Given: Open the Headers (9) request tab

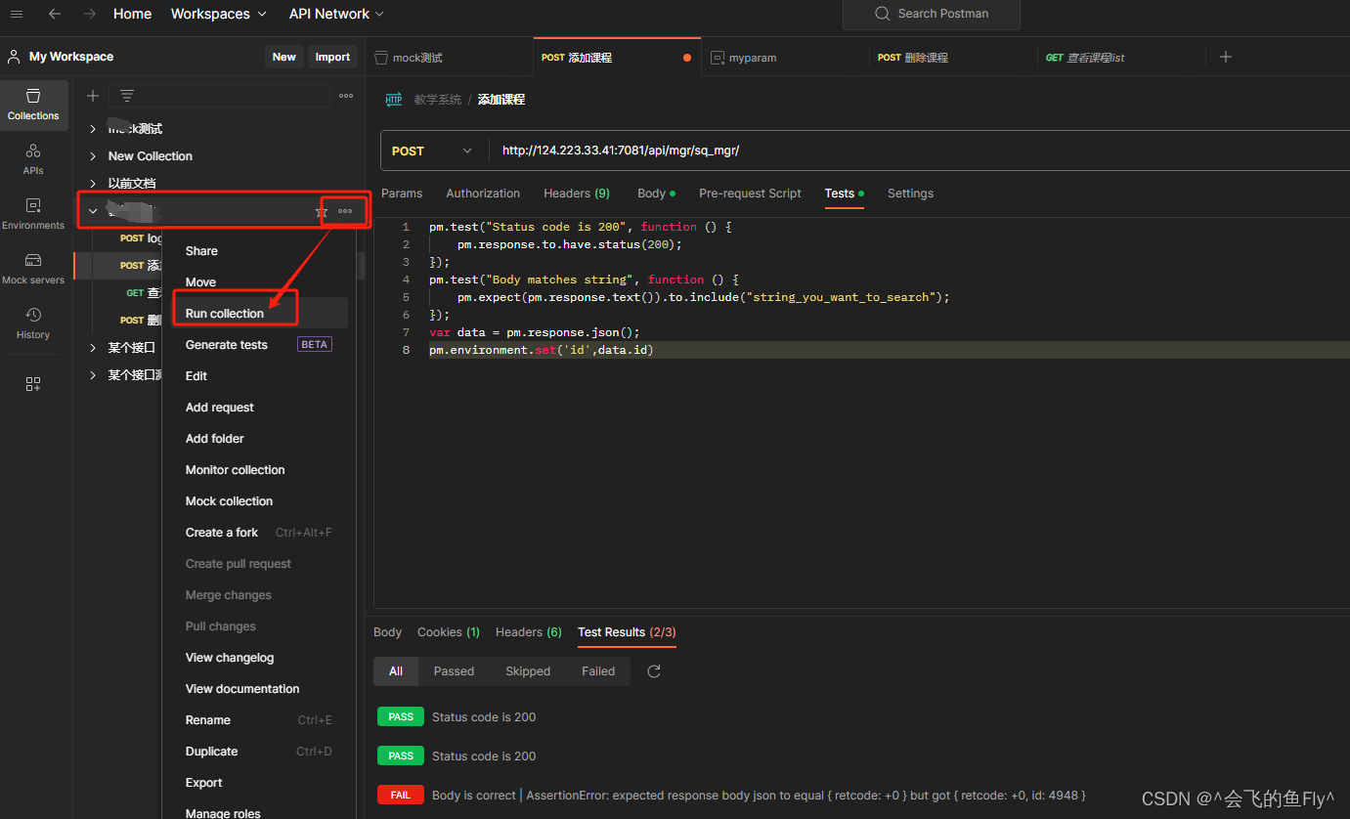Looking at the screenshot, I should point(577,194).
